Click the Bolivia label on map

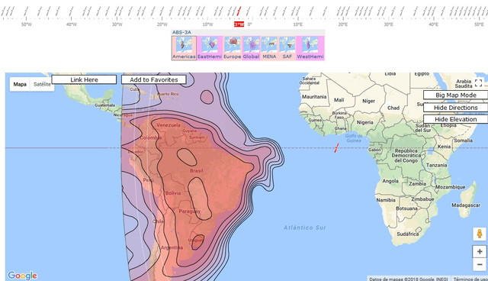(173, 193)
